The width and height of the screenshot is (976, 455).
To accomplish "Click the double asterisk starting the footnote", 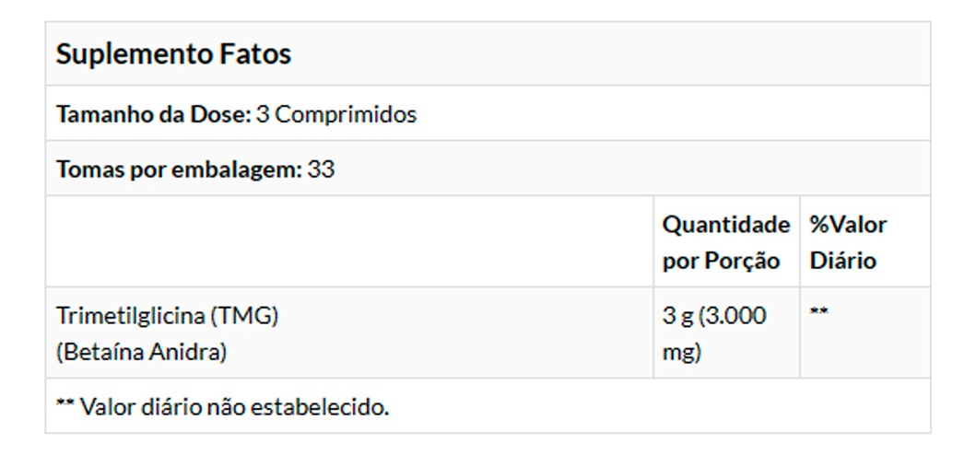I will (65, 405).
